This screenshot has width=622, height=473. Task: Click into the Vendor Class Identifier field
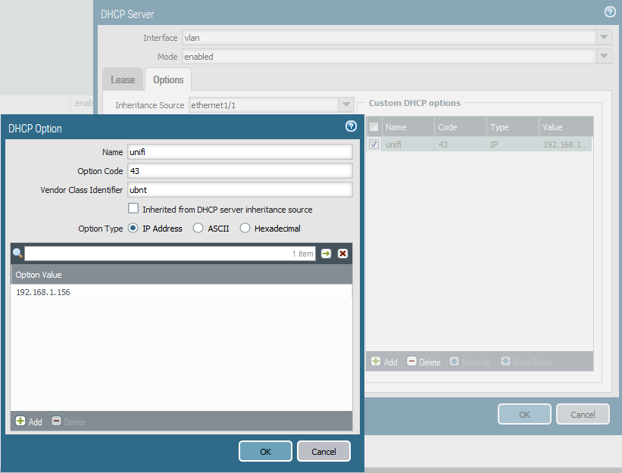tap(239, 190)
